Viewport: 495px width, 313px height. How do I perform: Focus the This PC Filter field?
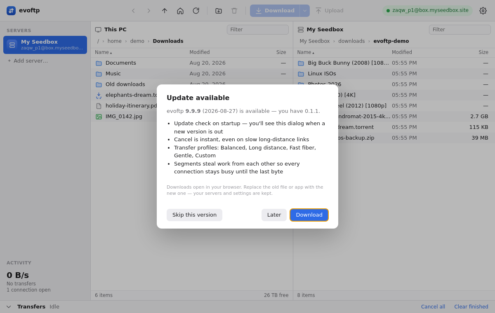click(258, 30)
